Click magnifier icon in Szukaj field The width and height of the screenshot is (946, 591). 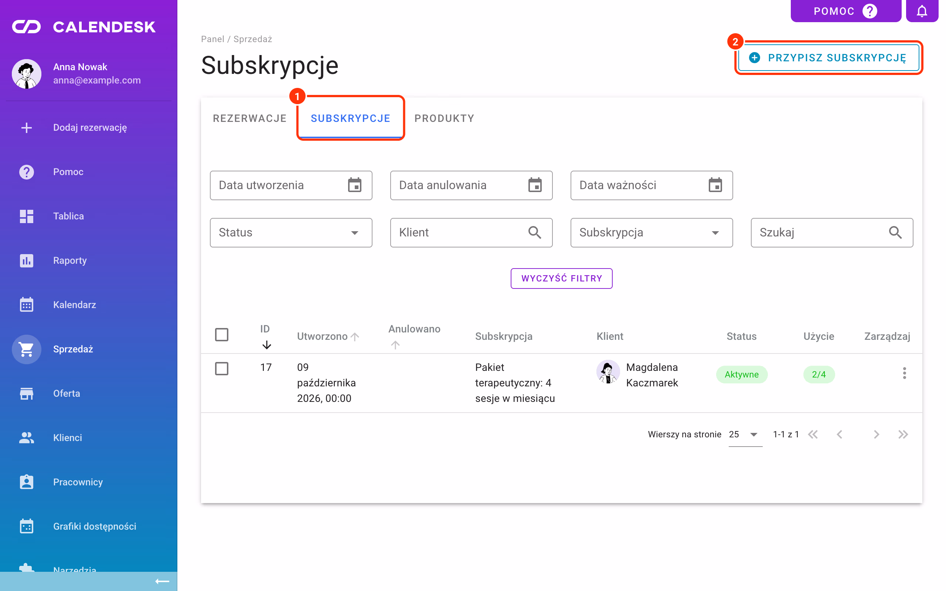tap(895, 233)
